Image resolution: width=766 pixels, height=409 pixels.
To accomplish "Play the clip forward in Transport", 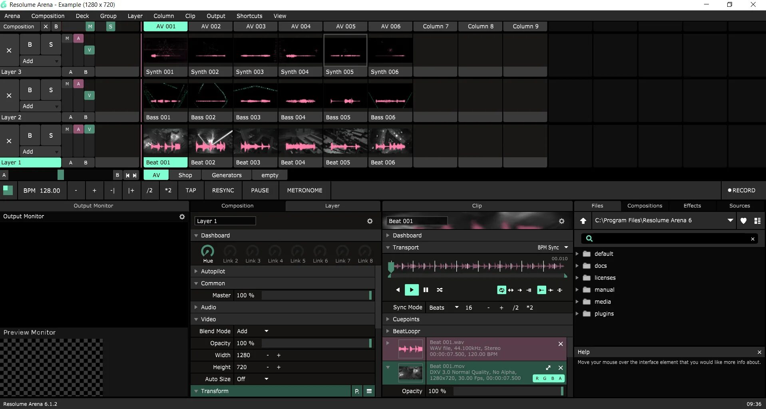I will [x=412, y=290].
